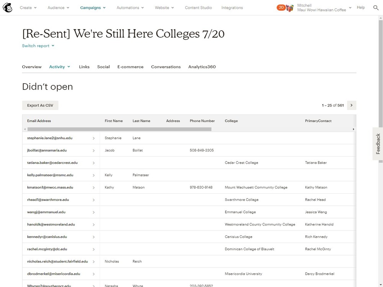The width and height of the screenshot is (383, 287).
Task: Open email dbrodmerkel@misericordia.edu
Action: coord(54,274)
